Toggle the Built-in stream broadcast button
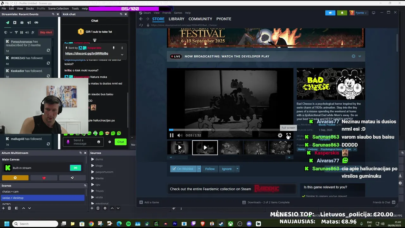Screen dimensions: 405x228 click(x=75, y=168)
